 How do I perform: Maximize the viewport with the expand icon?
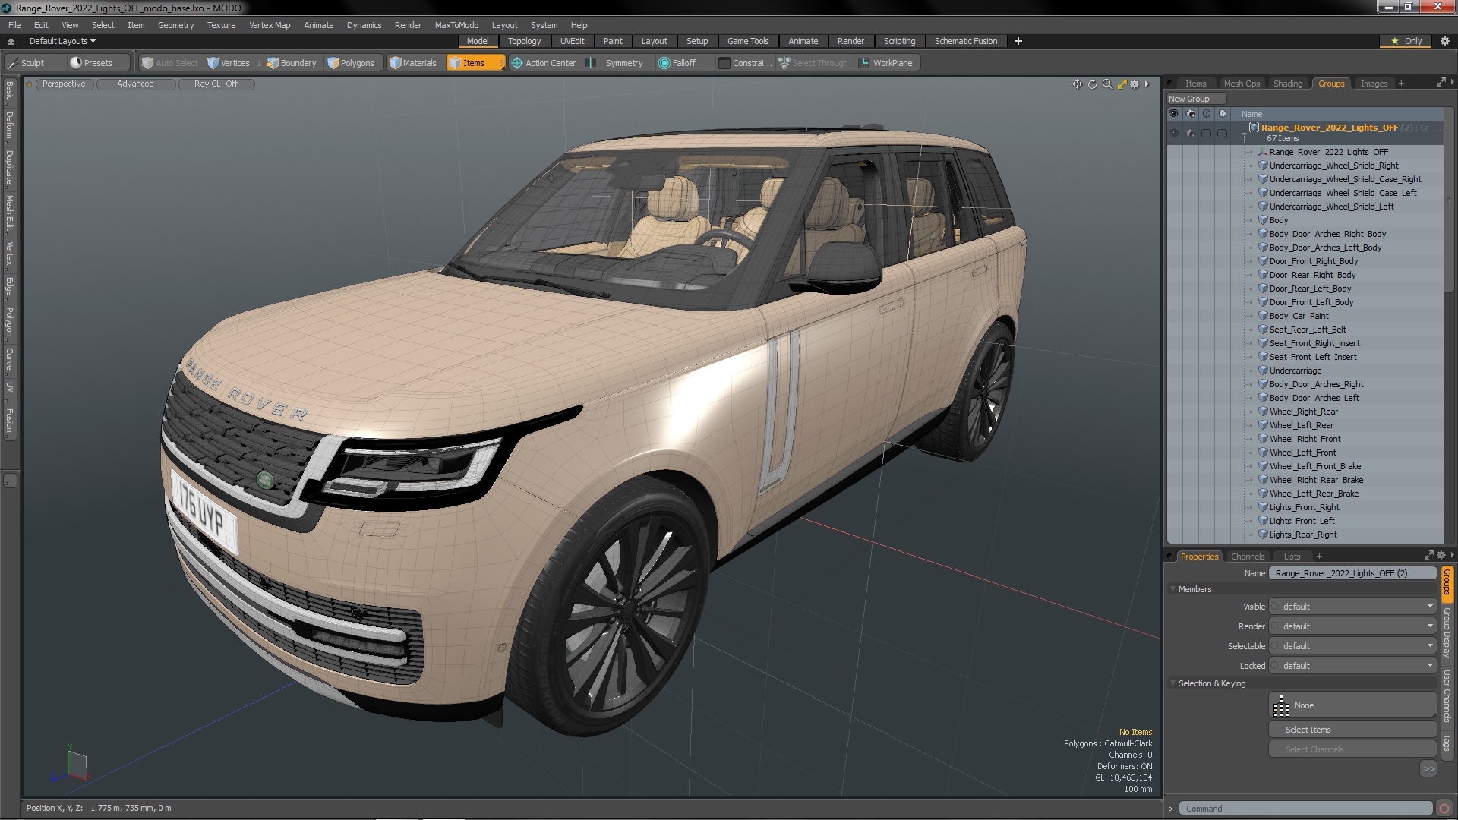click(1122, 84)
